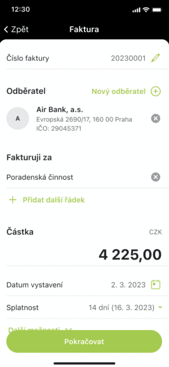Click the Pokračovat button
The height and width of the screenshot is (367, 169).
(84, 342)
